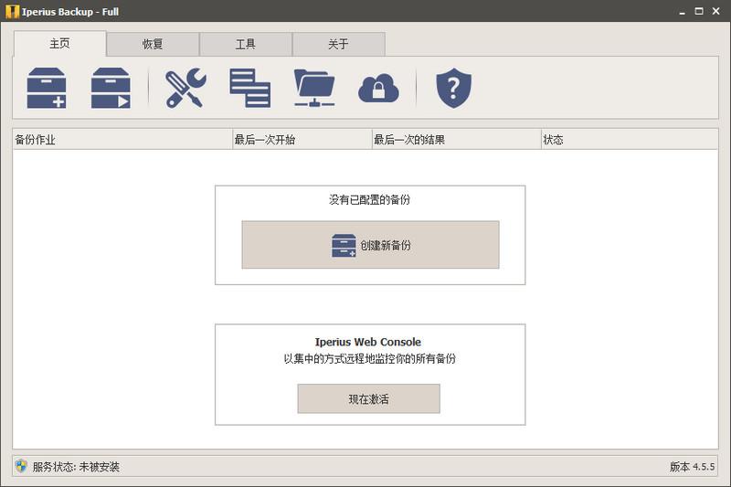Click the 现在激活 button
This screenshot has height=487, width=731.
369,398
